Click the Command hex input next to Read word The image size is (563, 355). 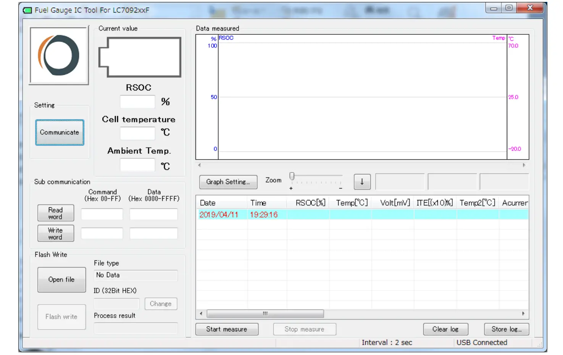point(102,214)
